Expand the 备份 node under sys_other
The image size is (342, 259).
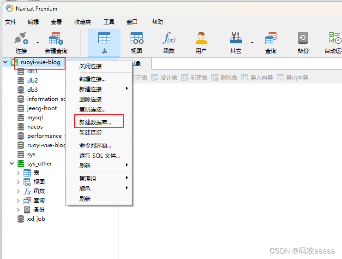[18, 210]
